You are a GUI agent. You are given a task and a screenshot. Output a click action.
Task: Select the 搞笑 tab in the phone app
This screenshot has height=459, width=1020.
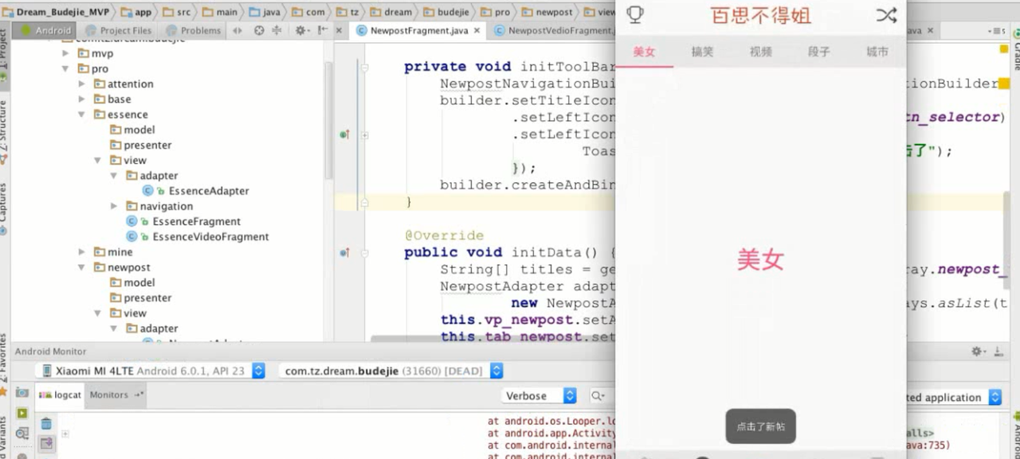702,52
